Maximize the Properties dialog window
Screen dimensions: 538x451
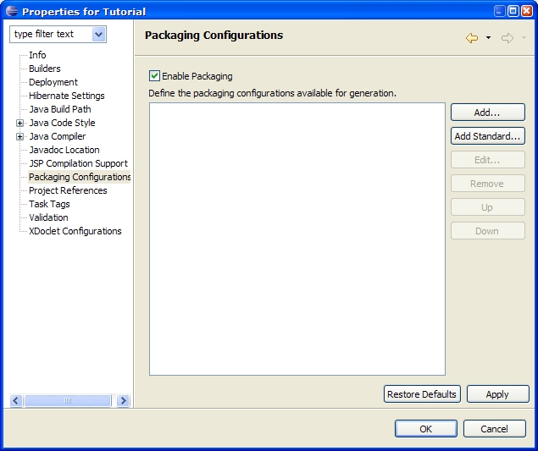point(513,11)
